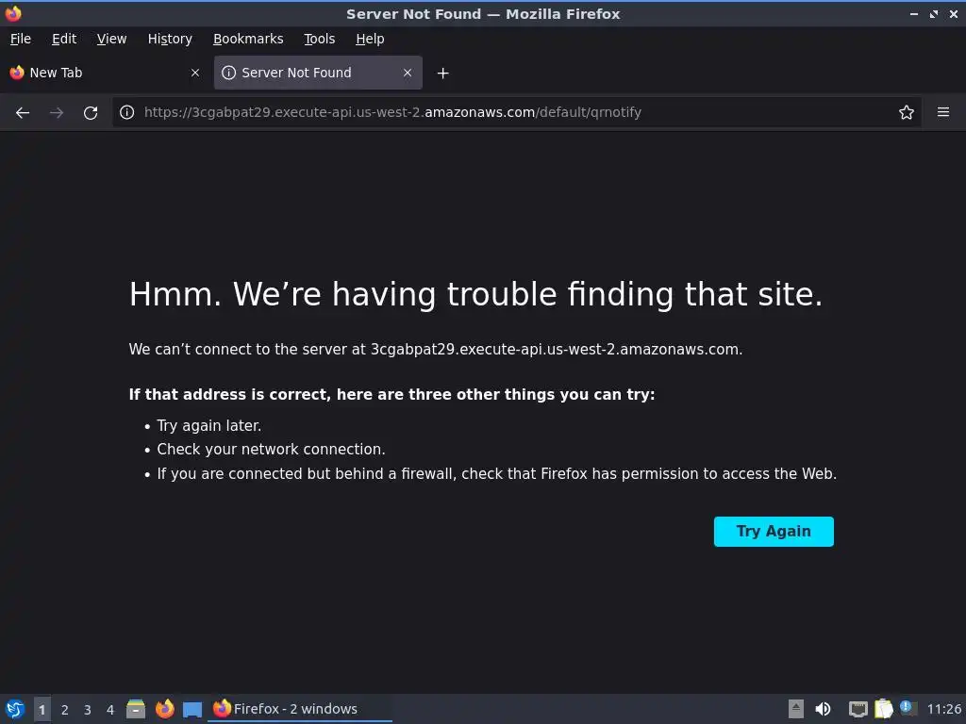
Task: Click 'If that address is correct' bold line
Action: point(391,394)
